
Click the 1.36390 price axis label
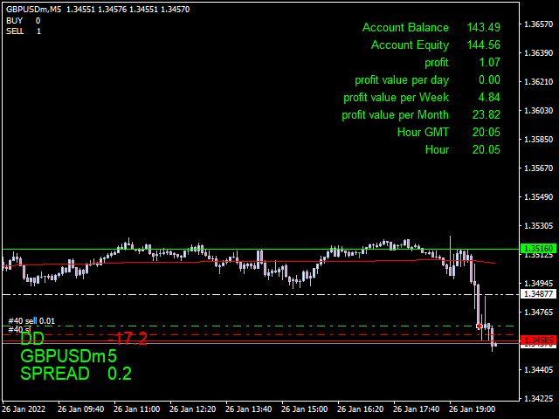point(538,52)
